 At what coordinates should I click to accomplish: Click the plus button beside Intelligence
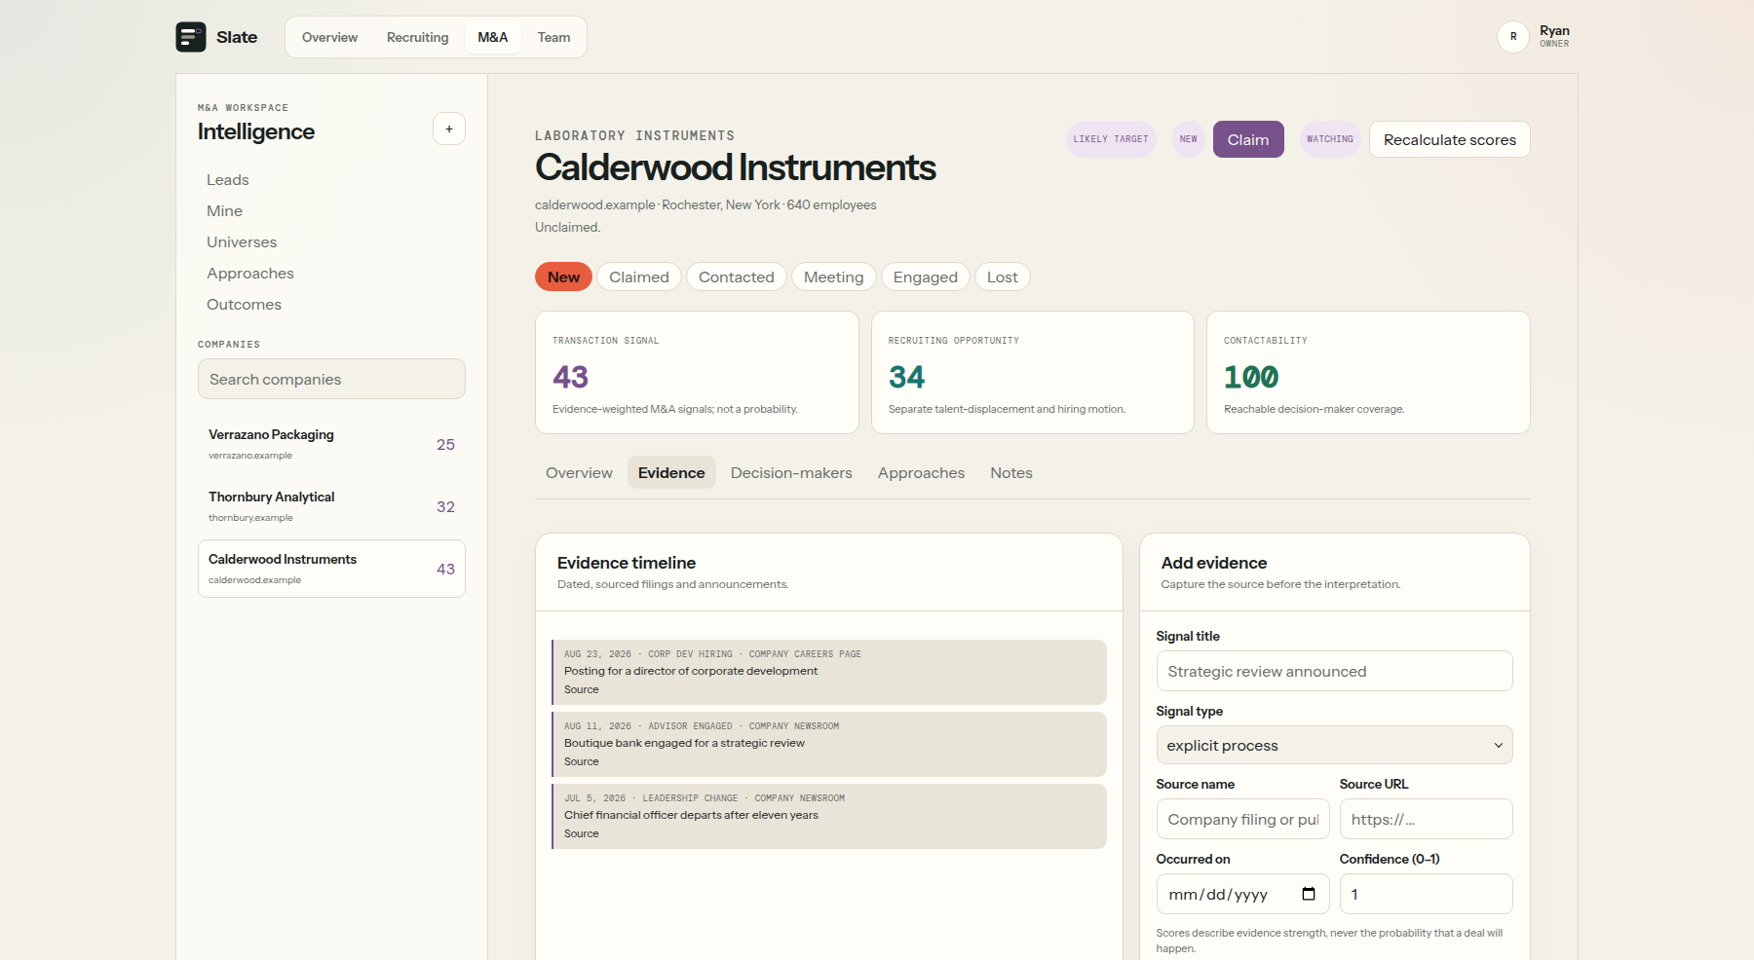449,129
